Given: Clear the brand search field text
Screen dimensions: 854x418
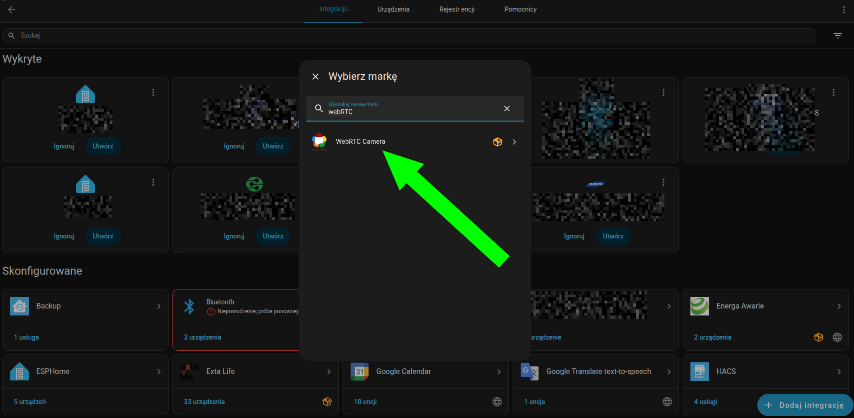Looking at the screenshot, I should pos(507,109).
